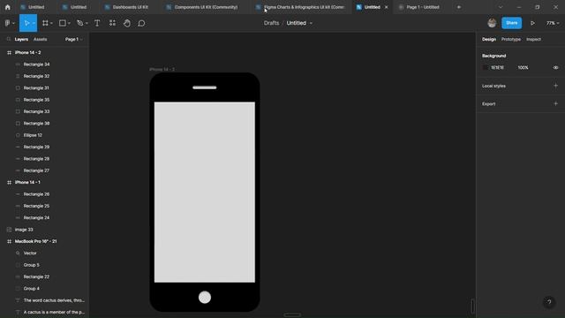Select the Pen tool
Image resolution: width=565 pixels, height=318 pixels.
click(80, 23)
